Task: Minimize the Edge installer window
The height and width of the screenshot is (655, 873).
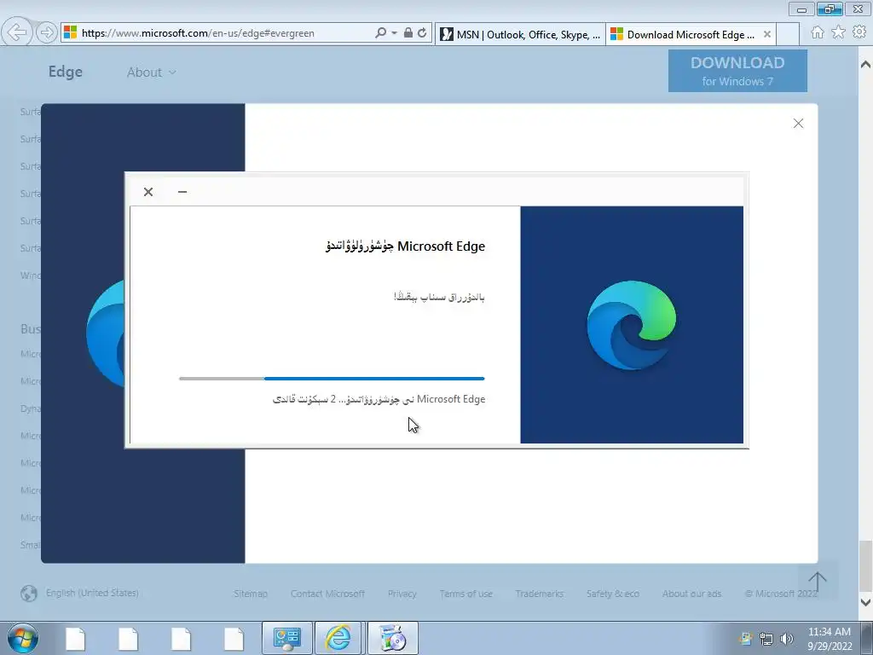Action: (182, 192)
